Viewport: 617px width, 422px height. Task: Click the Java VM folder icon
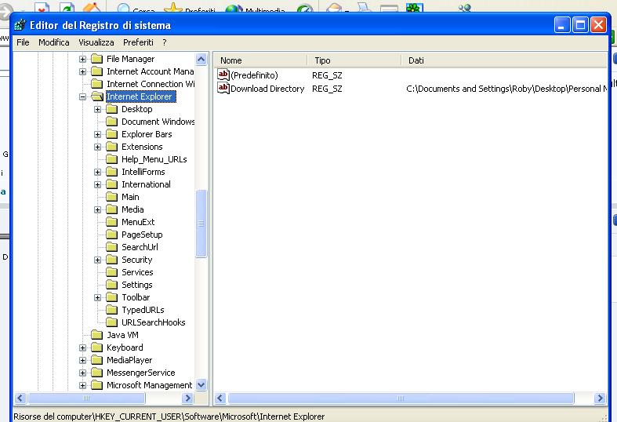click(96, 335)
